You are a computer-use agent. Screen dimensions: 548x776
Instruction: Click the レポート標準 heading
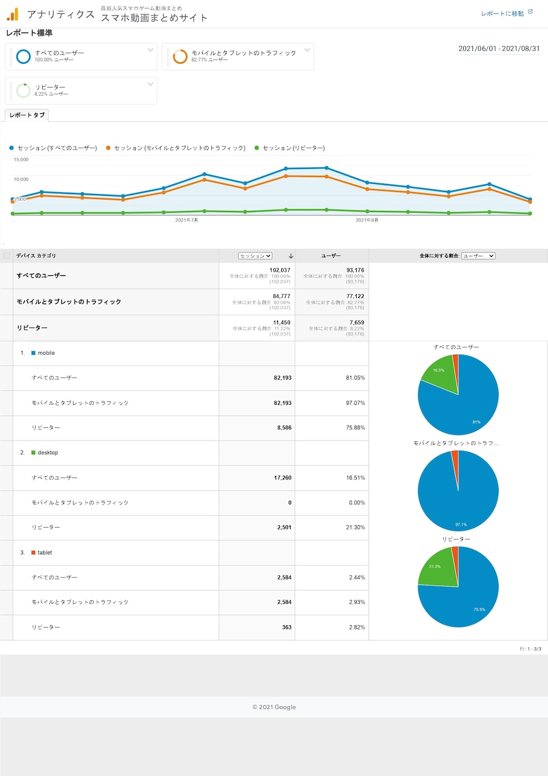pos(29,33)
